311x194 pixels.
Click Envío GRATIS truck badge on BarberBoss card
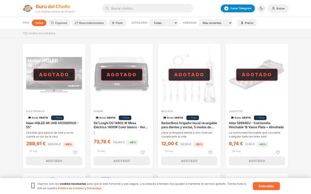point(173,118)
